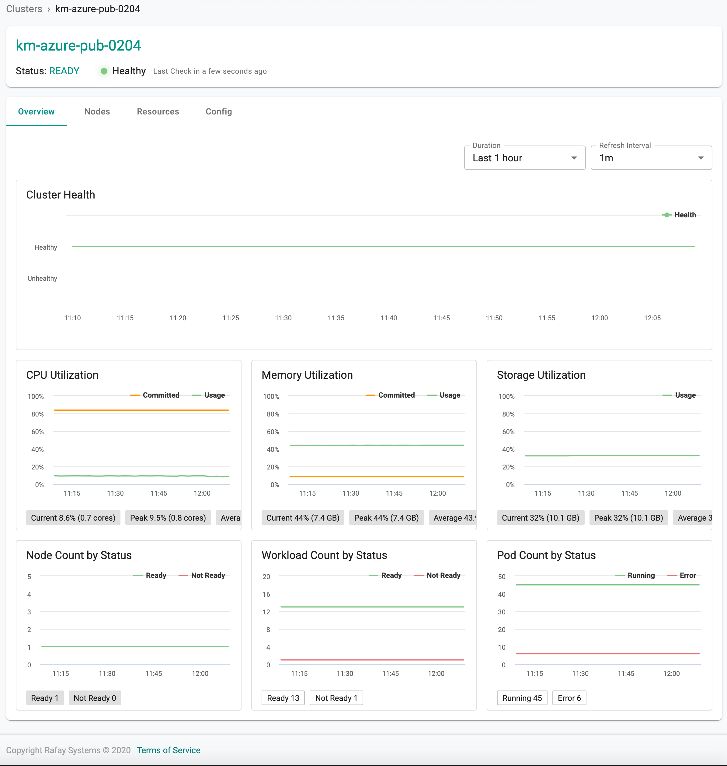
Task: Click the km-azure-pub-0204 cluster title
Action: point(78,45)
